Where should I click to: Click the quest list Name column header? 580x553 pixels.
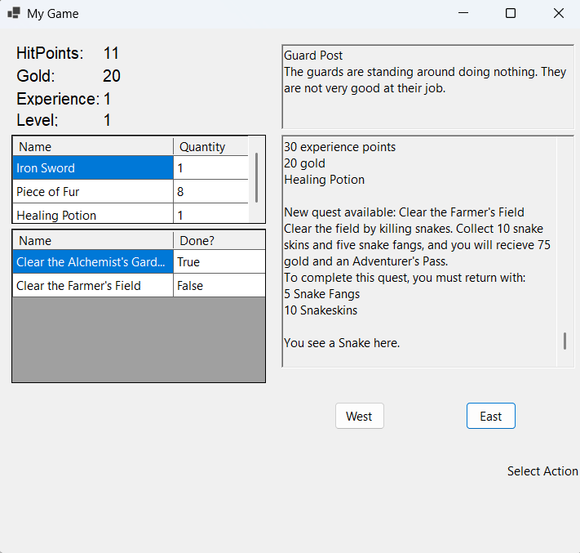92,240
